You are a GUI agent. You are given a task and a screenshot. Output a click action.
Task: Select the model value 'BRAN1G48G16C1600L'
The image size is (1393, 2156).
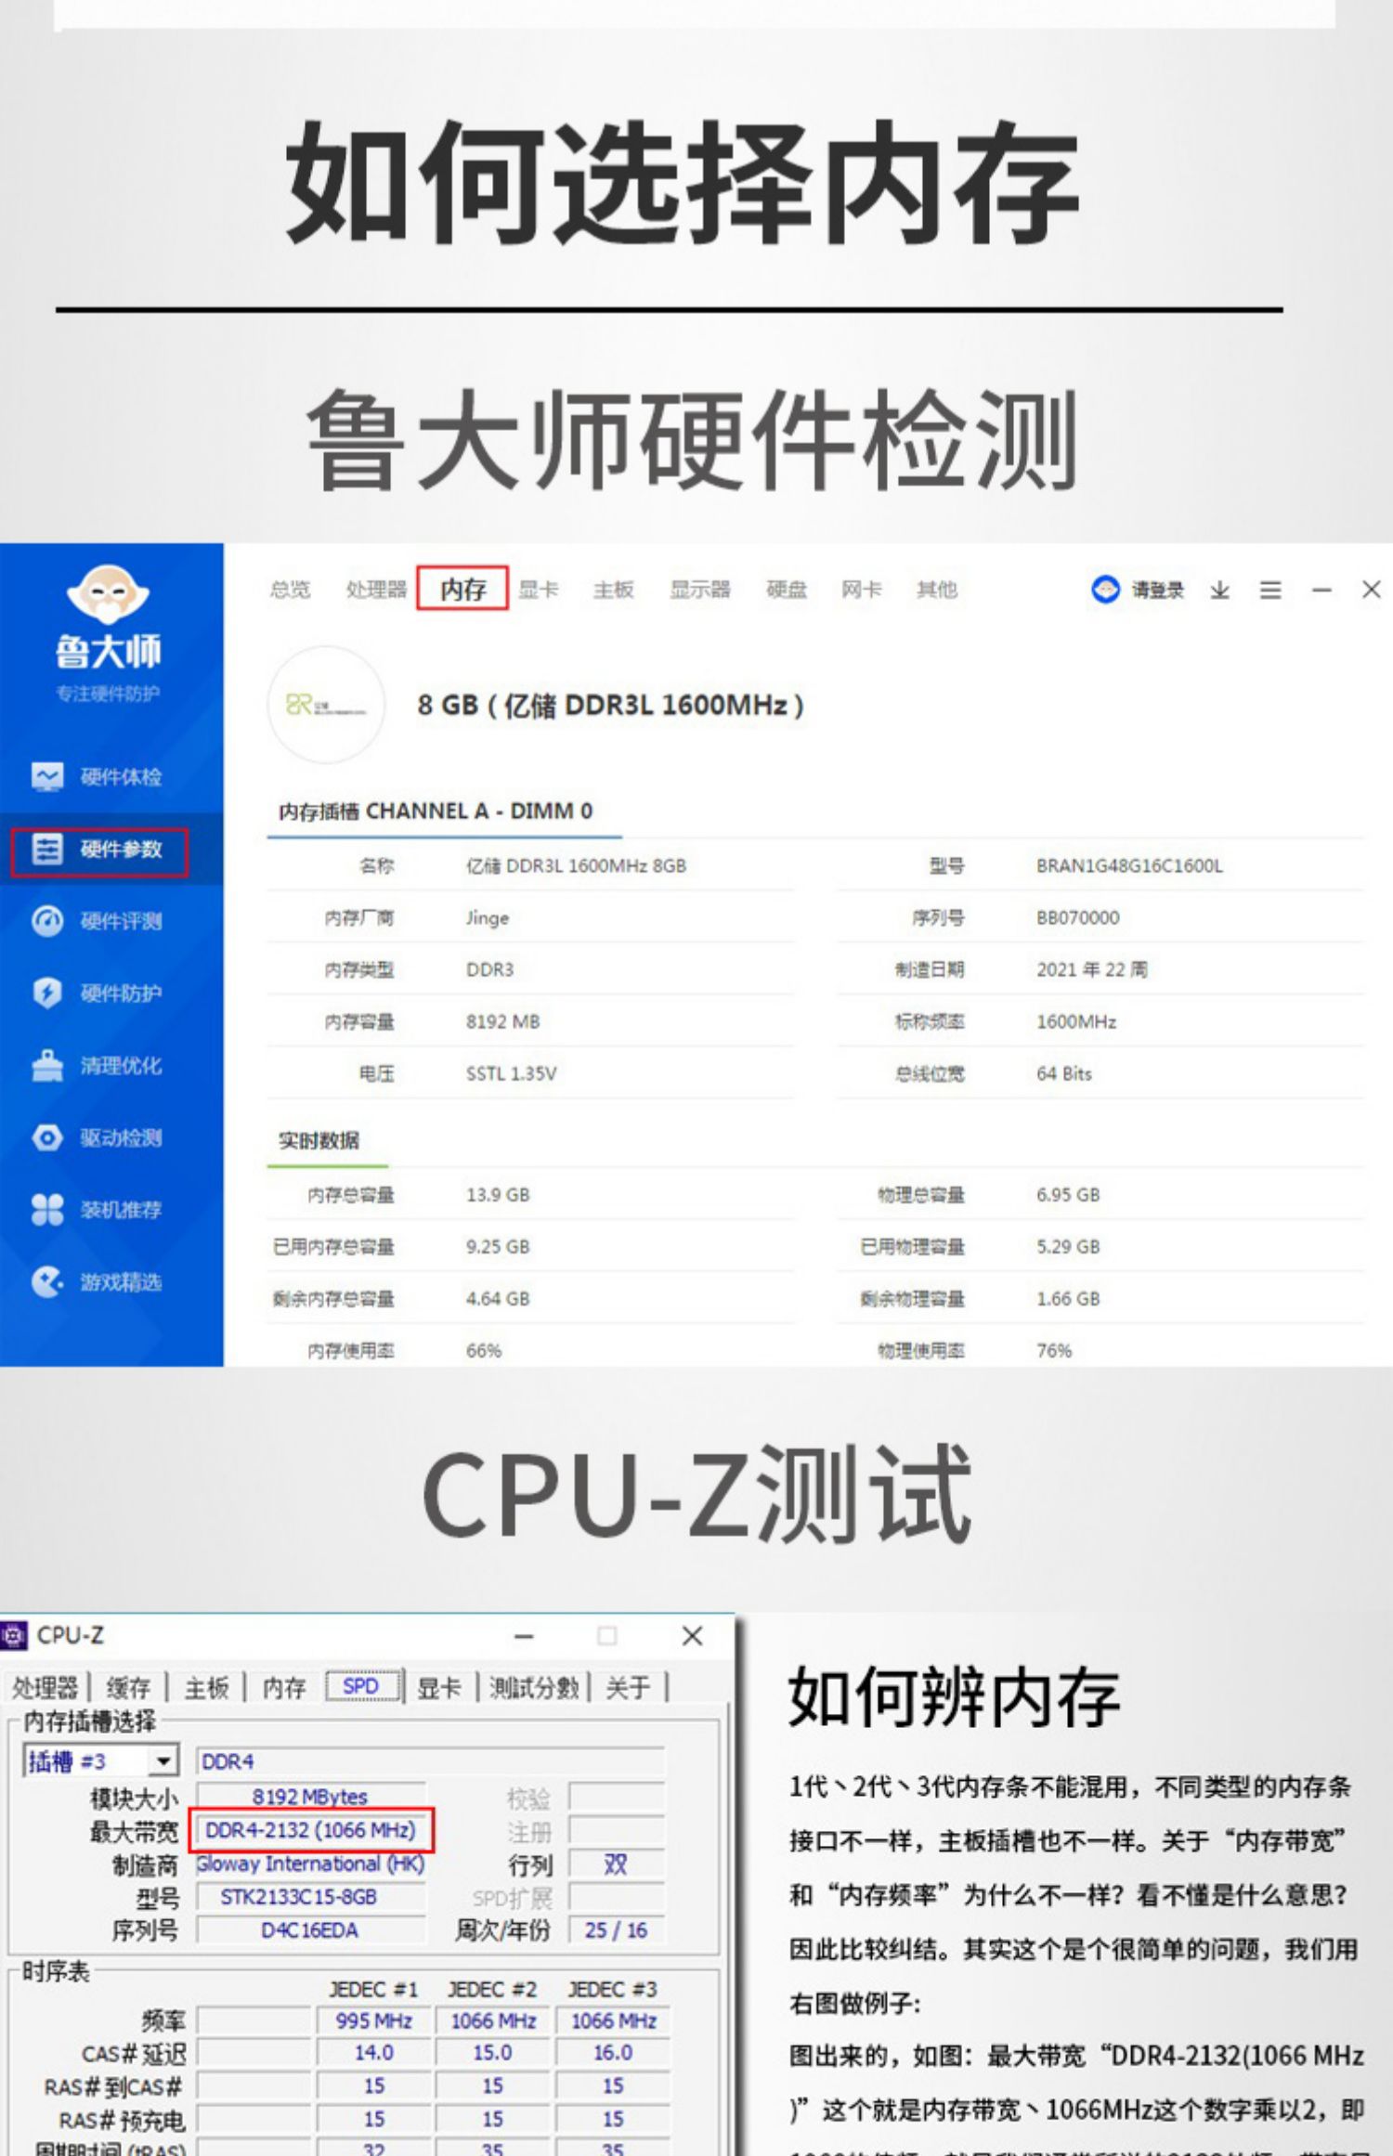tap(1129, 865)
